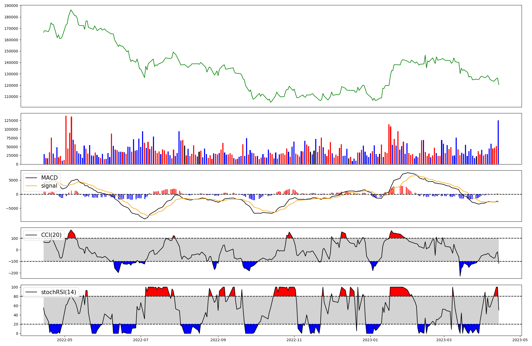This screenshot has height=346, width=532.
Task: Click the stochRSI(14) legend label
Action: click(58, 292)
